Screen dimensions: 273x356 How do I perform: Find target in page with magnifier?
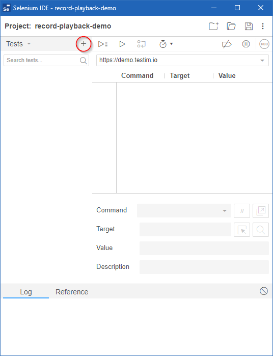[x=261, y=230]
